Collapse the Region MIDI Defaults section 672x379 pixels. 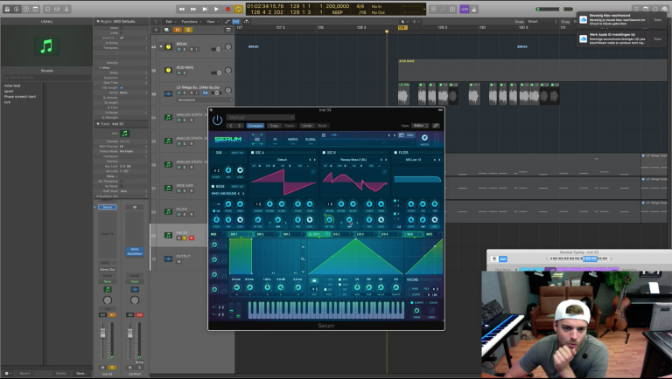click(x=98, y=21)
